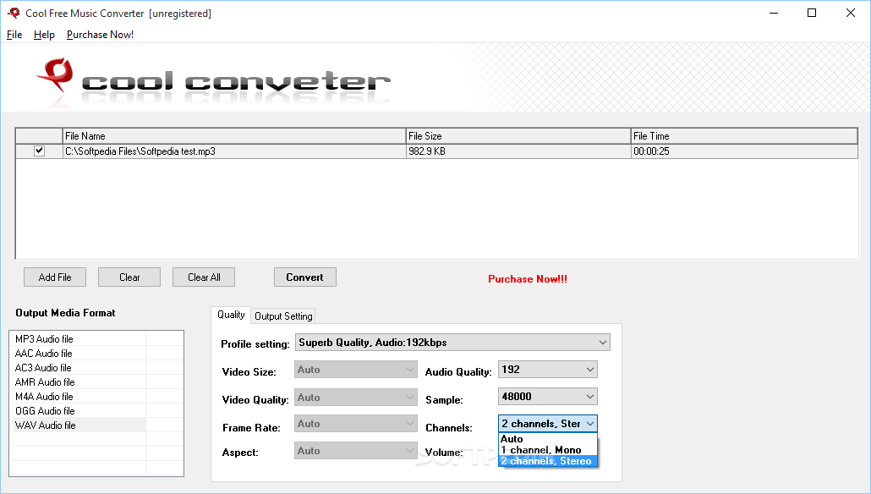Choose 2 channels, Stereo option
The width and height of the screenshot is (871, 494).
pyautogui.click(x=548, y=461)
